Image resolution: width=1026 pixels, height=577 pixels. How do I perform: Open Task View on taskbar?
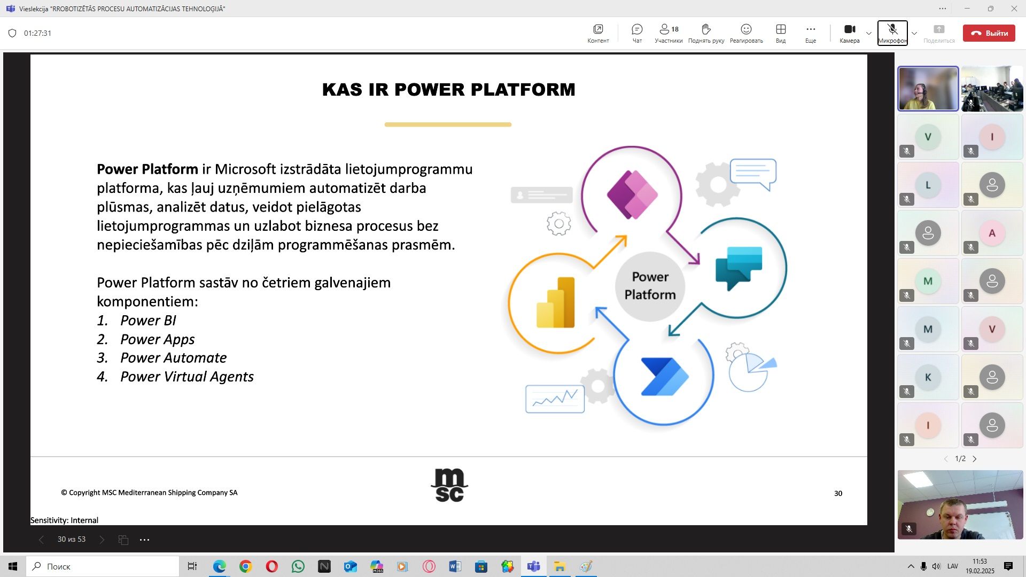[192, 566]
